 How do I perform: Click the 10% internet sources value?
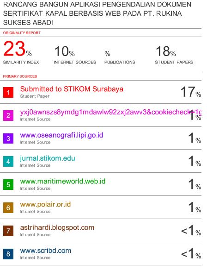[x=64, y=51]
